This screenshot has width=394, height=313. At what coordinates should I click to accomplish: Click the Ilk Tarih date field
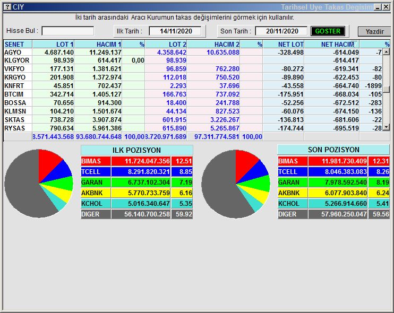coord(175,31)
